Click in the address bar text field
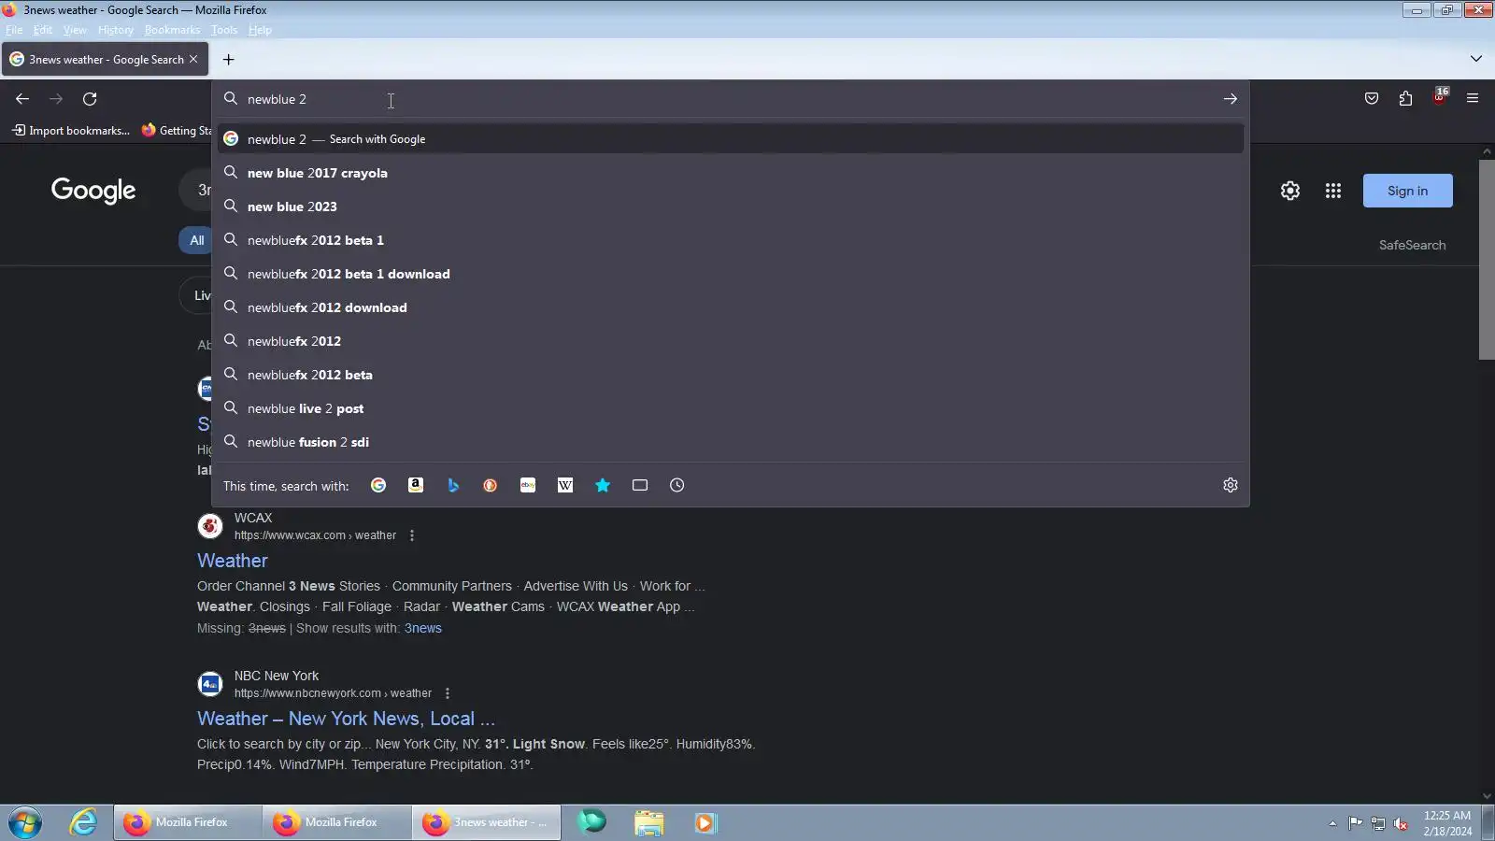This screenshot has width=1495, height=841. 729,99
